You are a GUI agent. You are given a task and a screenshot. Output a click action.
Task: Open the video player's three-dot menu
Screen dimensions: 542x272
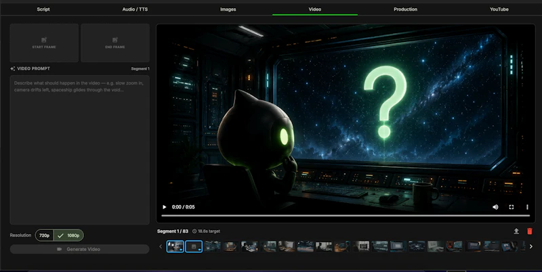tap(527, 207)
